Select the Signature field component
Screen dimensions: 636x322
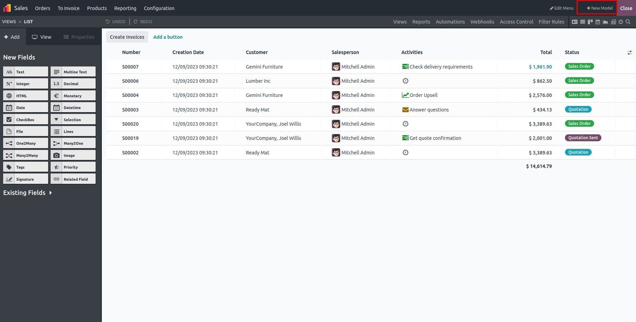(26, 179)
